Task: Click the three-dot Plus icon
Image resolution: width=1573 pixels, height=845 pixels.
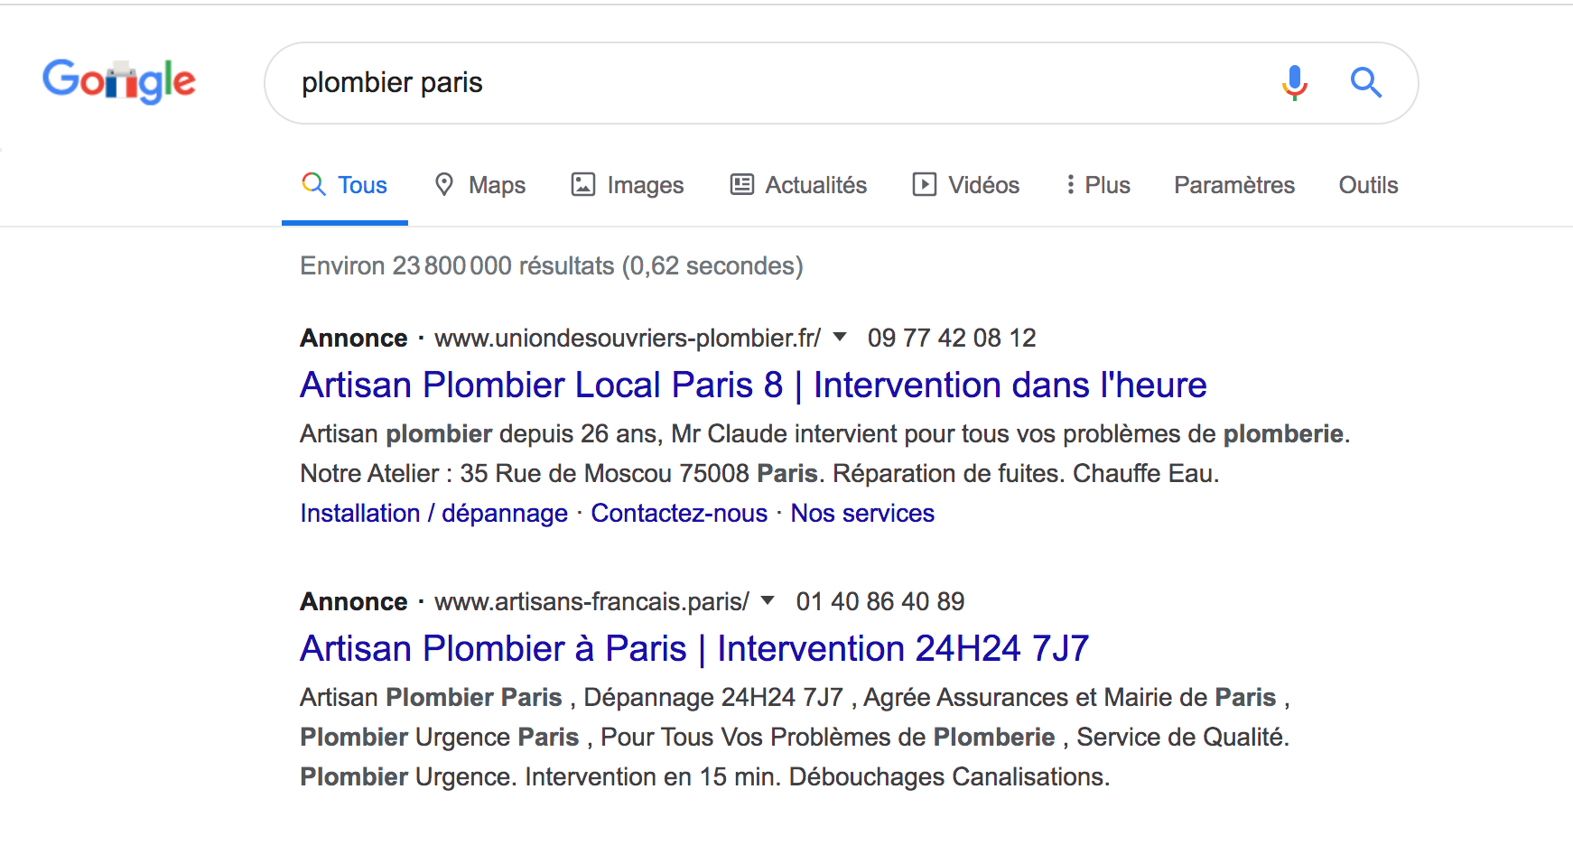Action: click(1071, 184)
